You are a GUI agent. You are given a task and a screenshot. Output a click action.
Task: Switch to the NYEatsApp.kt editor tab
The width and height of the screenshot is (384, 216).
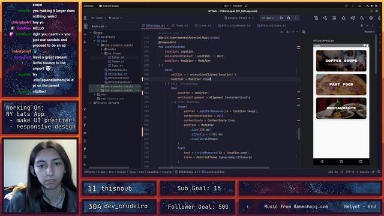coord(155,25)
